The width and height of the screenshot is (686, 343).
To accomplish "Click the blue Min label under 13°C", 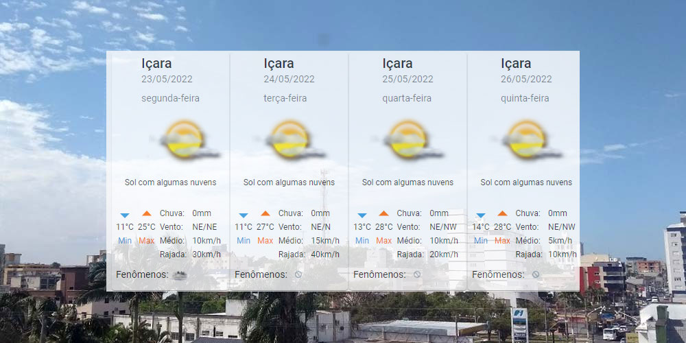I will pos(362,241).
